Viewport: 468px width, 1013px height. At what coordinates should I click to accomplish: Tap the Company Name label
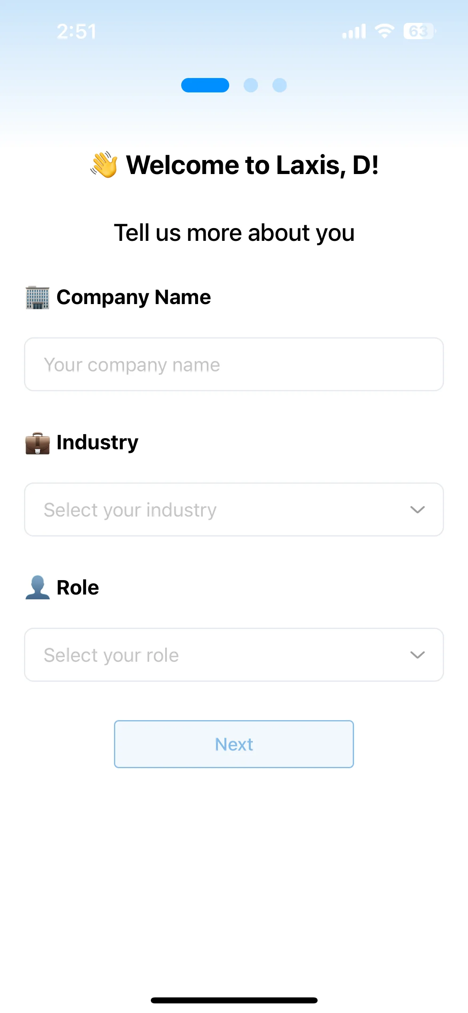click(134, 297)
